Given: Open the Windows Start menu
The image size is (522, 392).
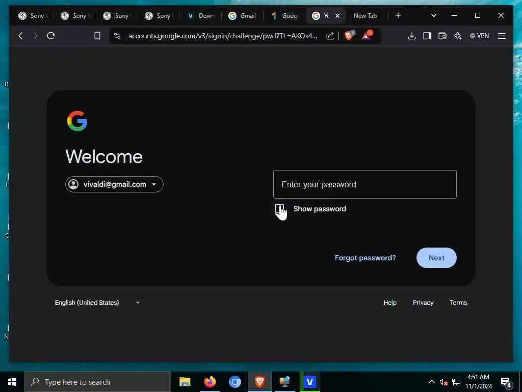Looking at the screenshot, I should tap(12, 382).
